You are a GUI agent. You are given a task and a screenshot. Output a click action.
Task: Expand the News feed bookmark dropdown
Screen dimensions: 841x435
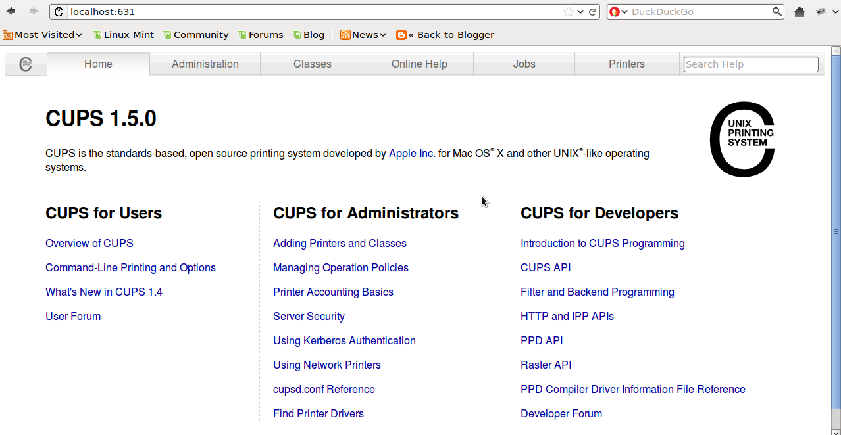click(x=363, y=35)
